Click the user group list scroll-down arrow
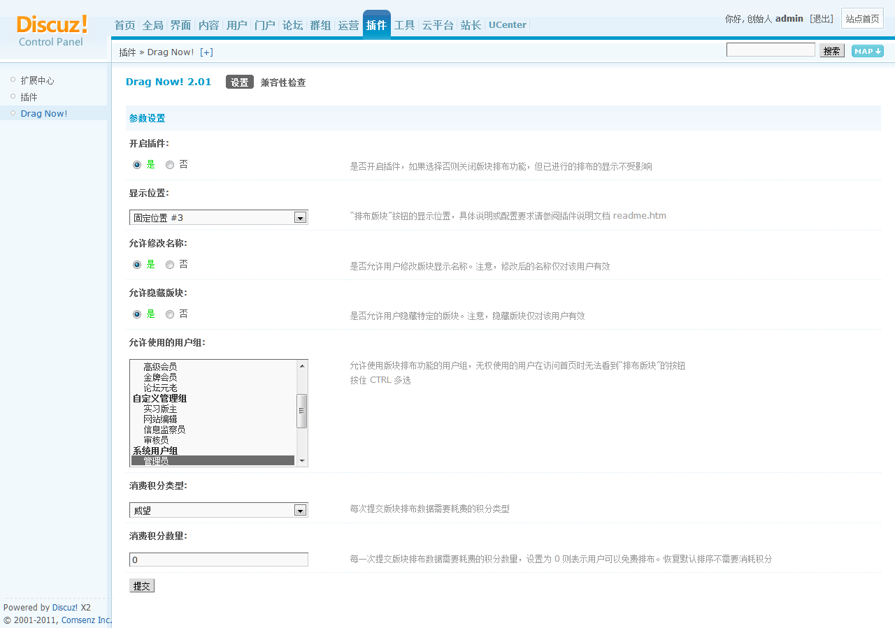The image size is (895, 628). [x=302, y=461]
